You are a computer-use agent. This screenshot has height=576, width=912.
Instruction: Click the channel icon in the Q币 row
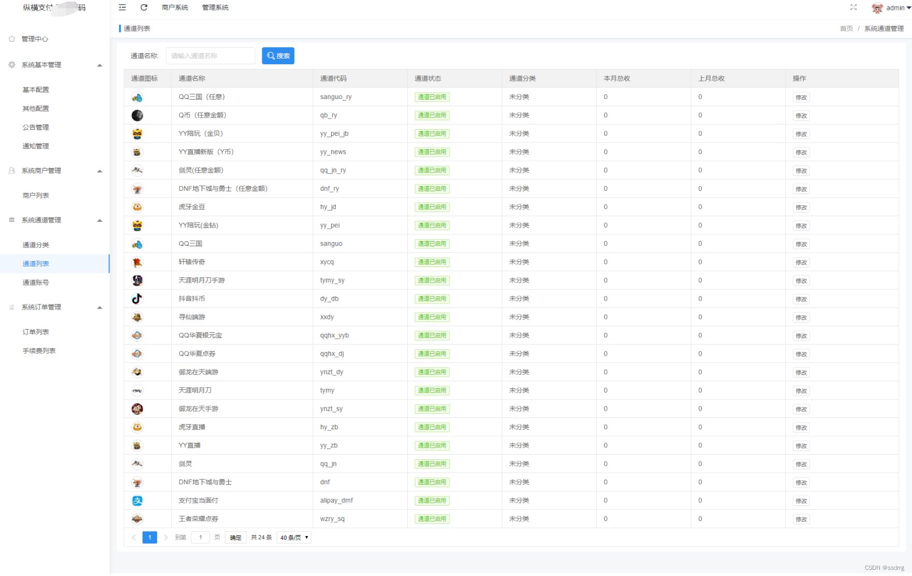click(x=137, y=116)
